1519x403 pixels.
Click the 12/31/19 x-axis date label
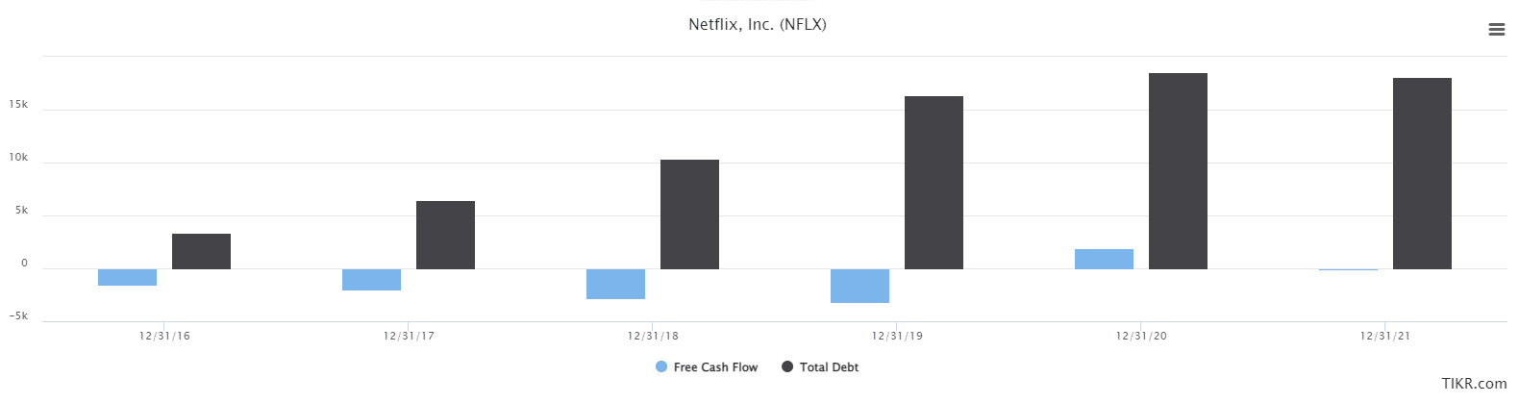pyautogui.click(x=897, y=337)
